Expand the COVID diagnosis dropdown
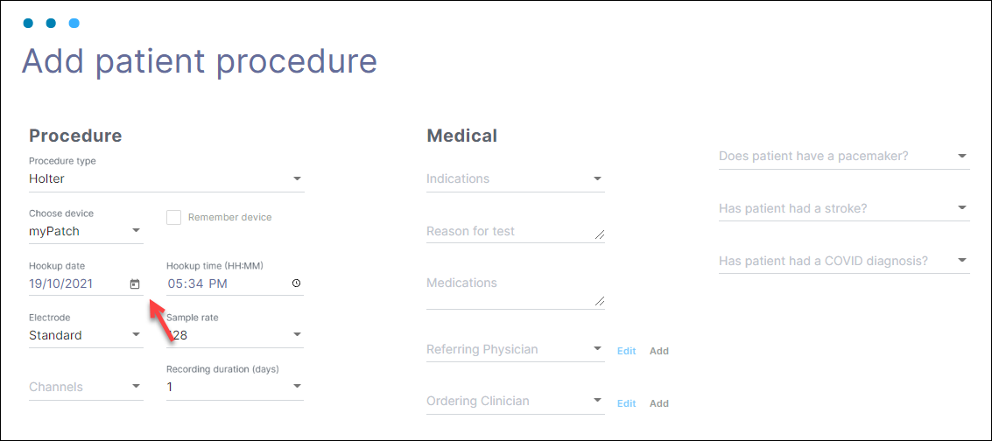The width and height of the screenshot is (992, 441). [x=962, y=261]
